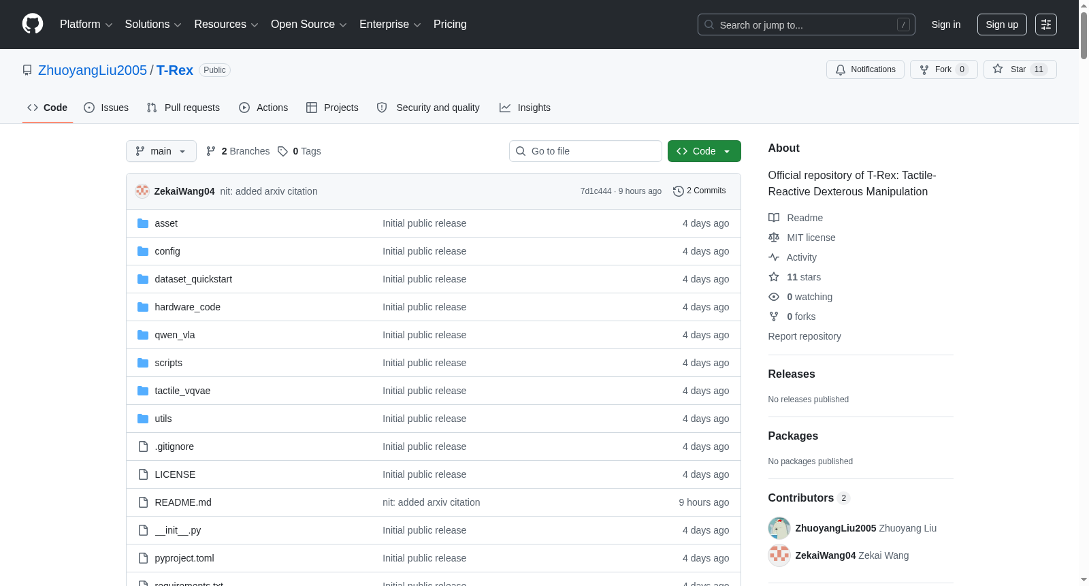Open appearance settings icon in header

(x=1046, y=25)
